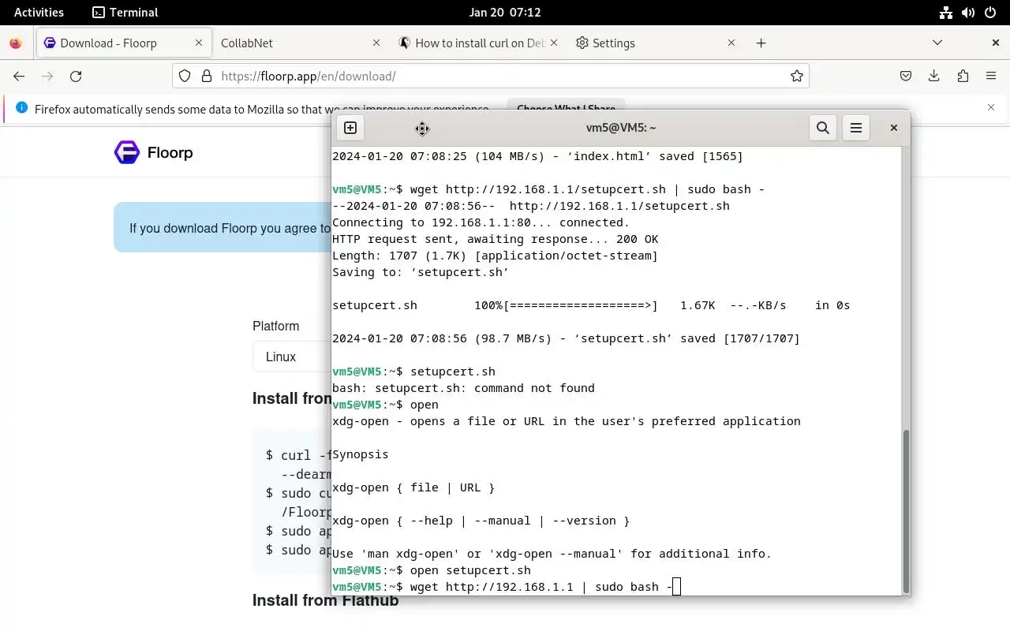Close the Firefox browser window
Image resolution: width=1010 pixels, height=631 pixels.
coord(996,43)
